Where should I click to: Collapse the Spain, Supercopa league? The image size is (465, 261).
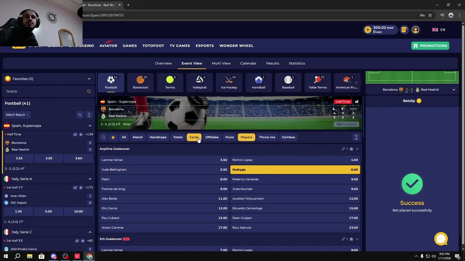pyautogui.click(x=90, y=126)
